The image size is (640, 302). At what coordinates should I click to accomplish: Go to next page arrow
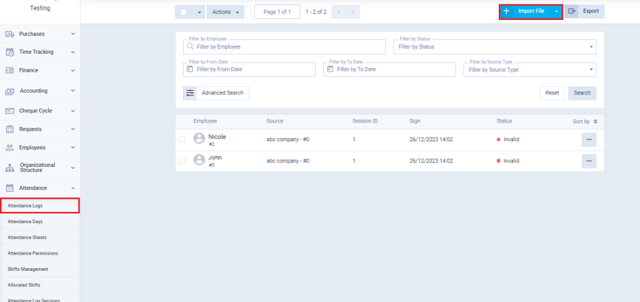tap(353, 12)
